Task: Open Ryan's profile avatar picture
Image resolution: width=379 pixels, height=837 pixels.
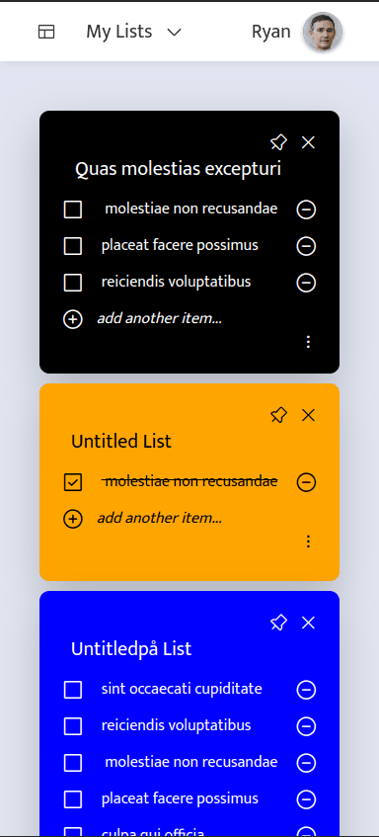Action: pyautogui.click(x=323, y=32)
